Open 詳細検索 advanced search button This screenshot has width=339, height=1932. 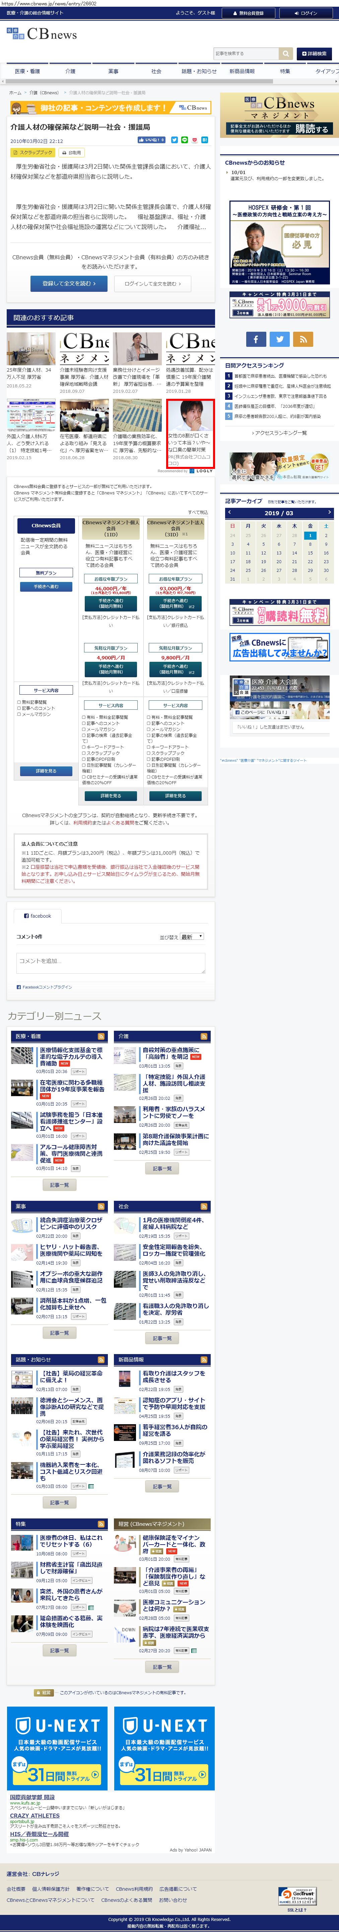tap(314, 53)
